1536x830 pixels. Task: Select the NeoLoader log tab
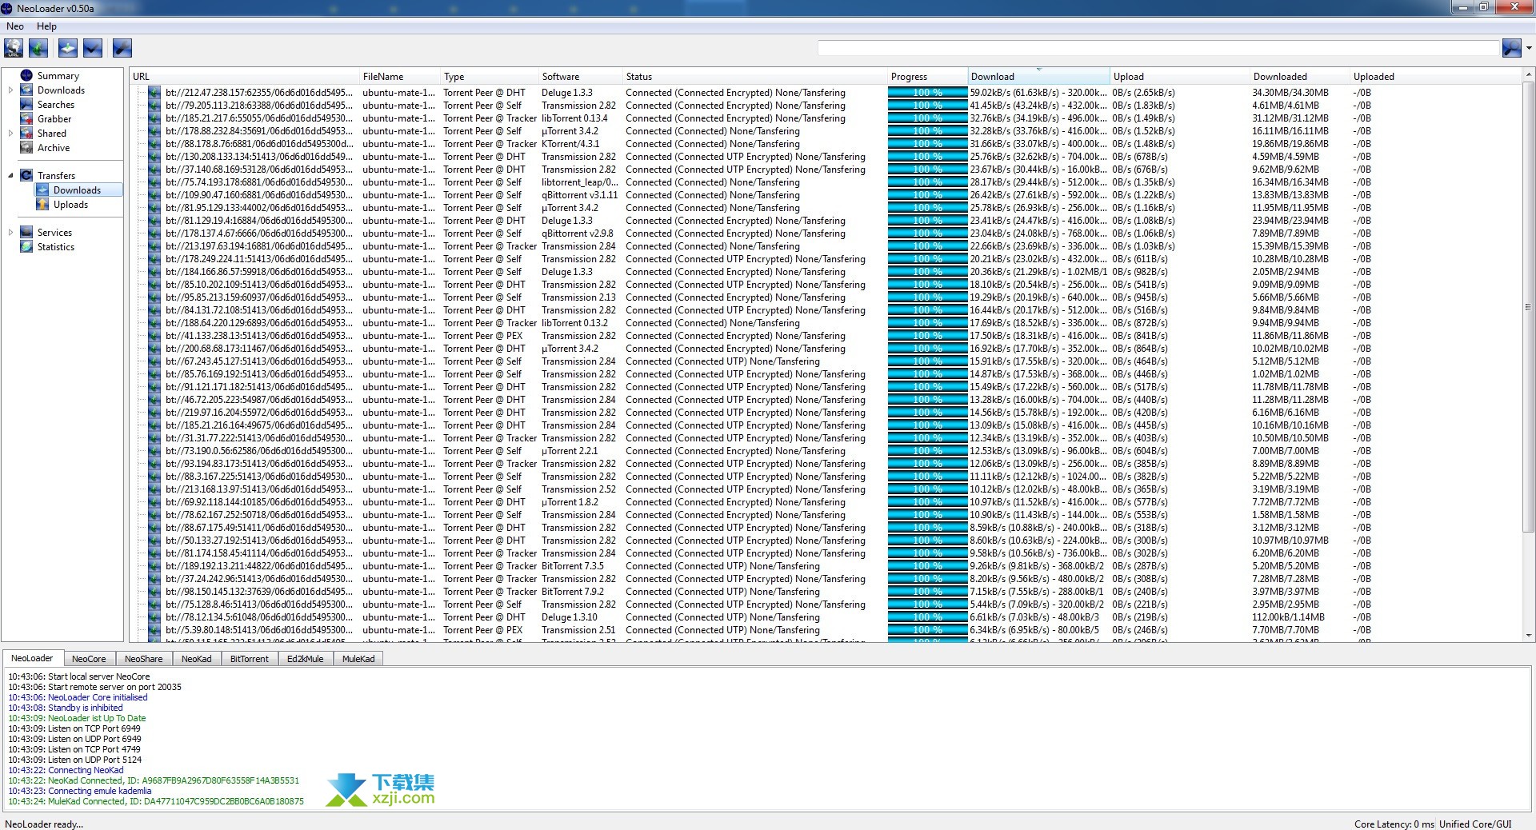click(32, 658)
